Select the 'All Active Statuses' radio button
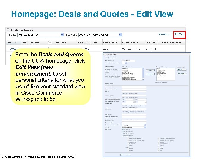The width and height of the screenshot is (214, 160). tap(123, 132)
